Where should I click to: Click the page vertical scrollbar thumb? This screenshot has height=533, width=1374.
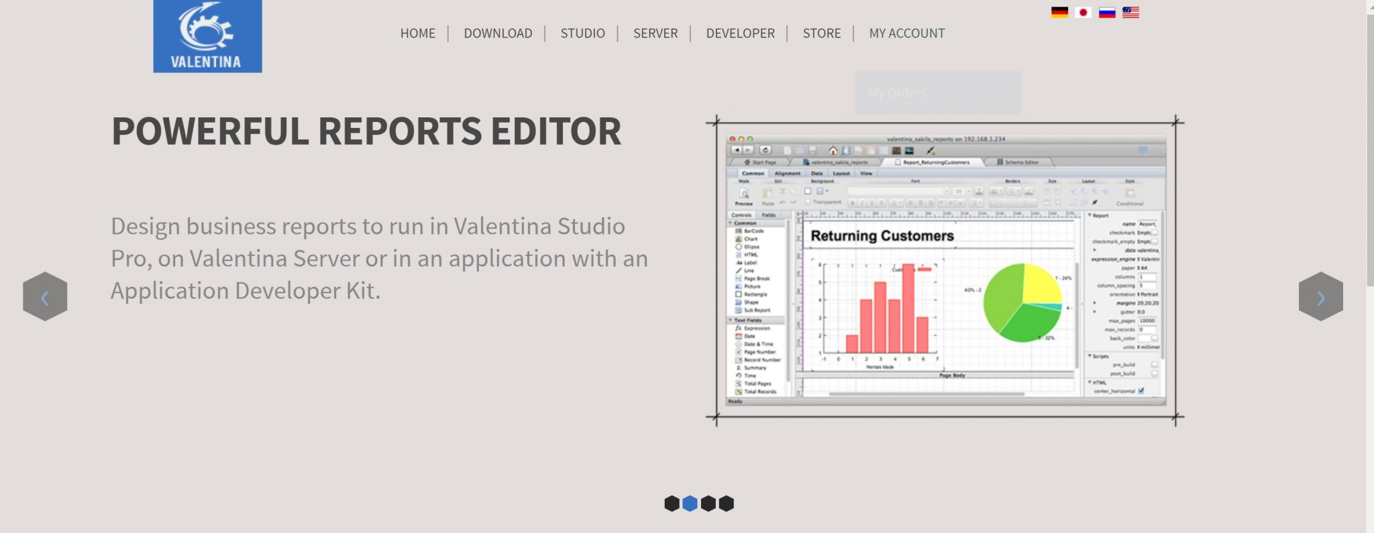click(x=1370, y=151)
